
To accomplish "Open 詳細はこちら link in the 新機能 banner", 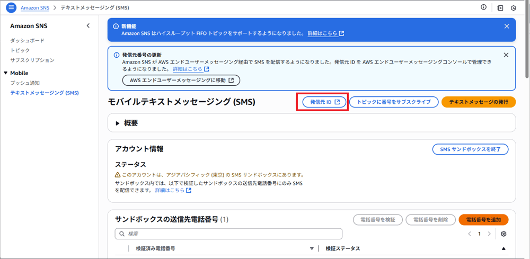I will 326,33.
